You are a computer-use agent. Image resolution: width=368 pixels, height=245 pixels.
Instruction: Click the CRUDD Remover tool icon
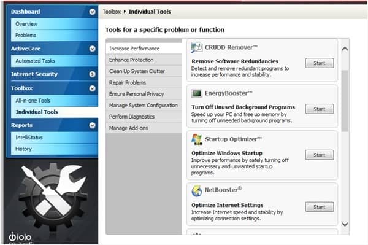pos(196,47)
